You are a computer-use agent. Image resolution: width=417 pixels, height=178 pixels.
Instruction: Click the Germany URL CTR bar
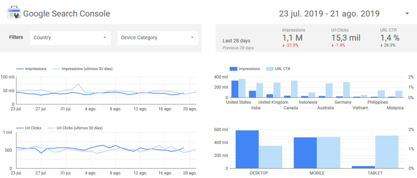tap(346, 90)
